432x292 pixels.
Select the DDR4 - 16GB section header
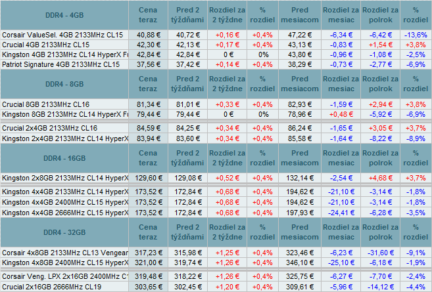tap(64, 158)
